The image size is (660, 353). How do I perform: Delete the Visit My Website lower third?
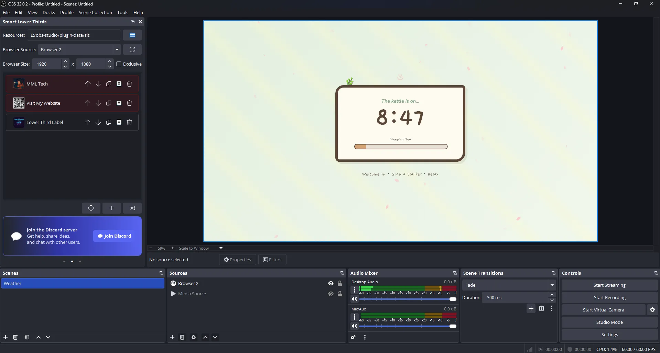129,103
